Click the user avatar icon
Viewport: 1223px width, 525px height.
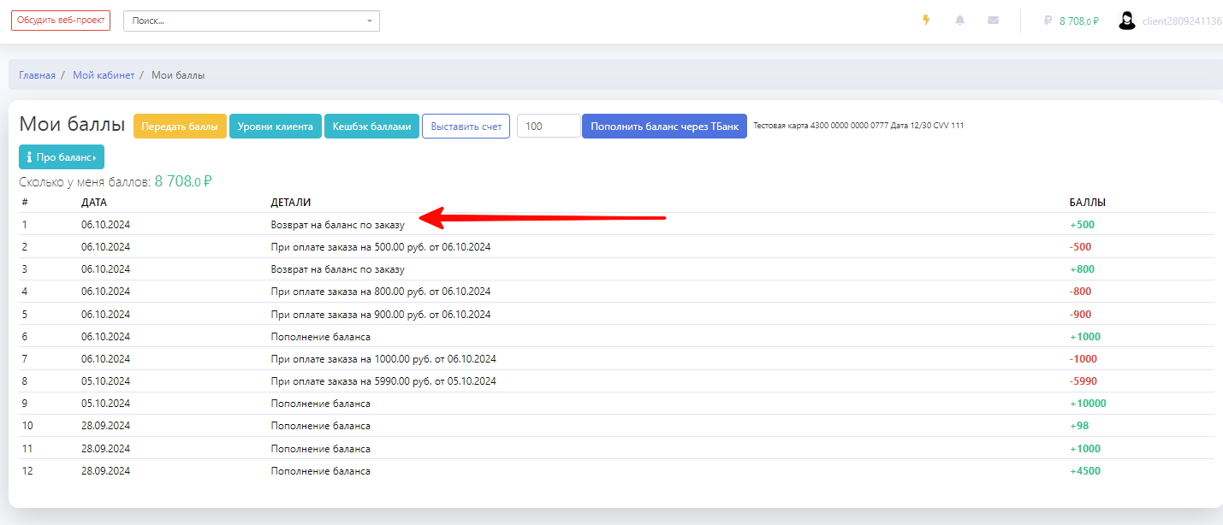click(1127, 21)
